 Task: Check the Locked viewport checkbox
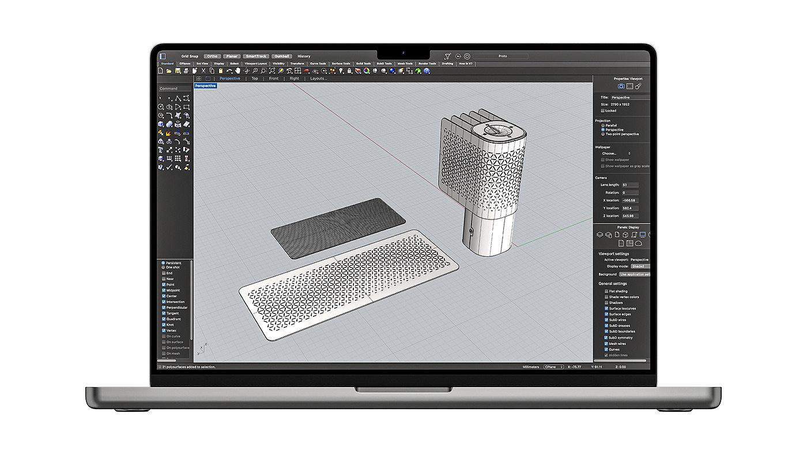[x=603, y=111]
